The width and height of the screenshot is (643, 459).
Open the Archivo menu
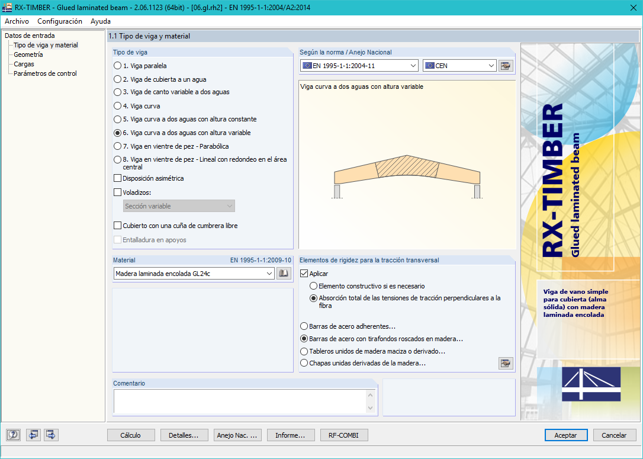pos(17,21)
